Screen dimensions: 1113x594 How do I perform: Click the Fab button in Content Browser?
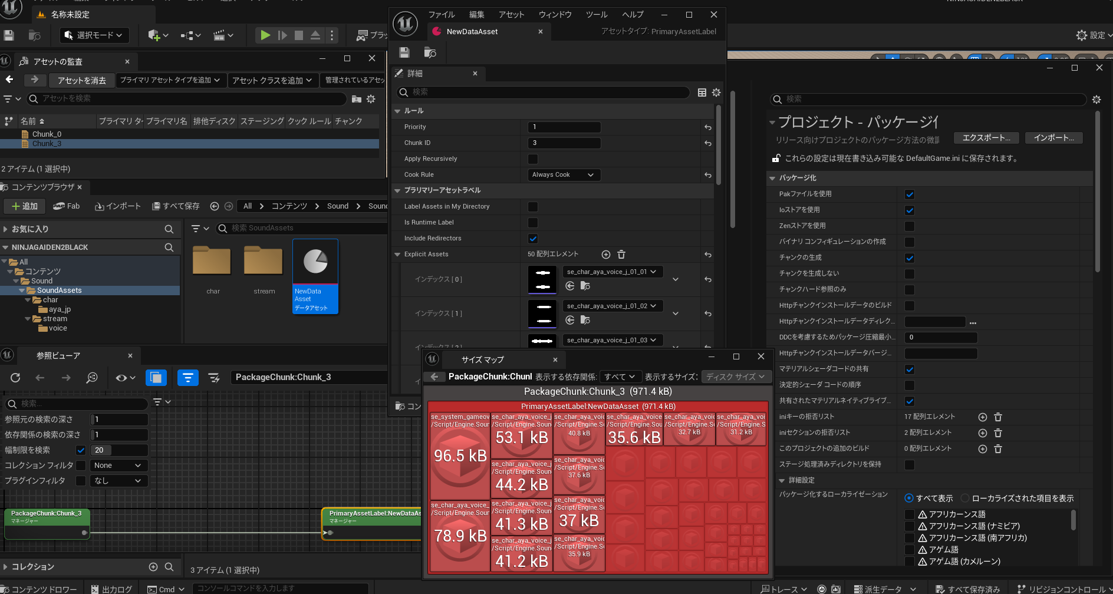tap(67, 206)
